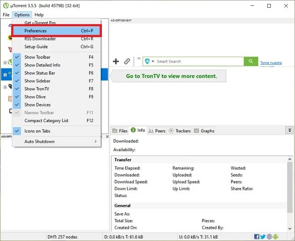295x241 pixels.
Task: Switch to the Files tab
Action: point(120,131)
